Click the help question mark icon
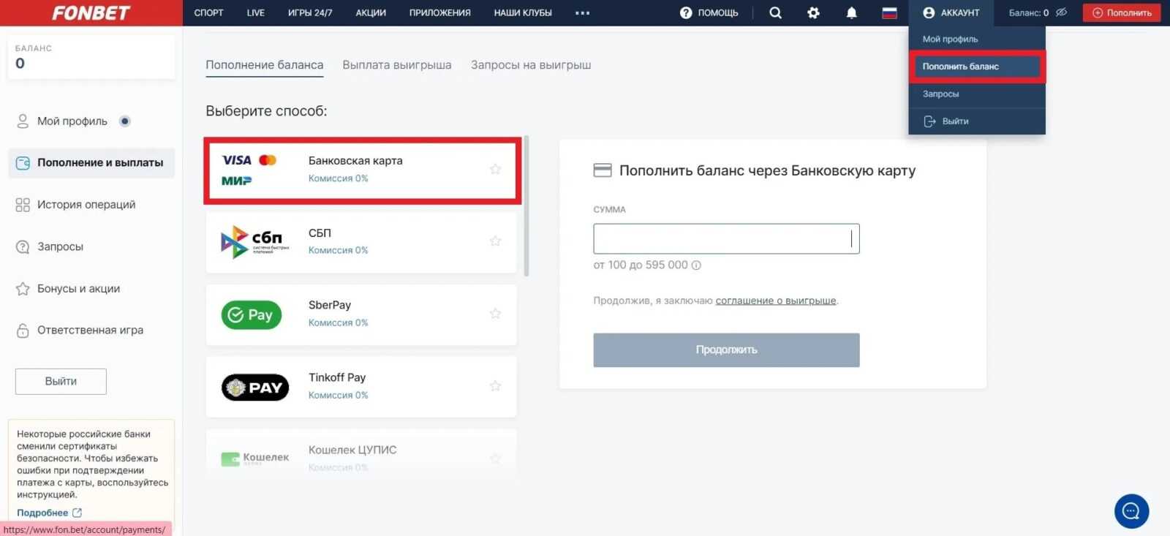 [x=686, y=12]
